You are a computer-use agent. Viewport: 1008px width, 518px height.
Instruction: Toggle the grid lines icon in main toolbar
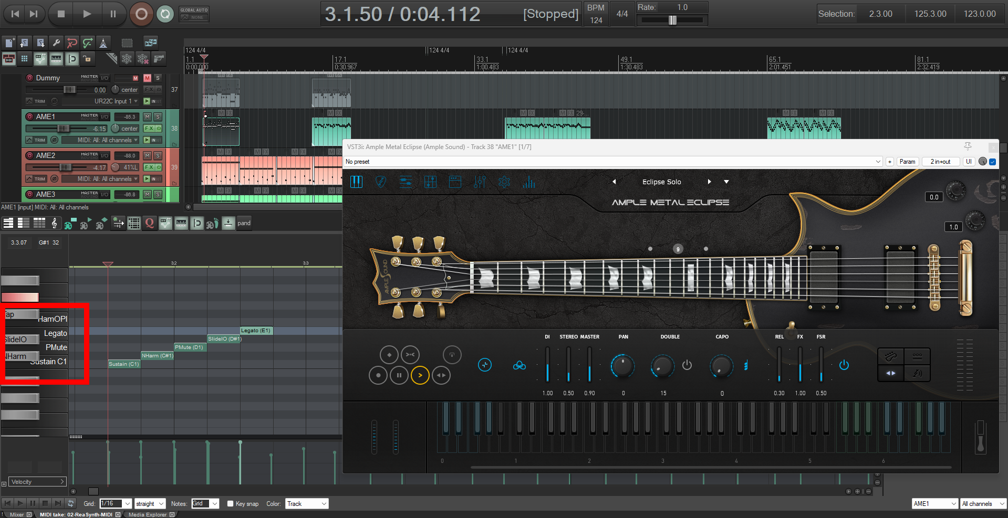pyautogui.click(x=24, y=59)
